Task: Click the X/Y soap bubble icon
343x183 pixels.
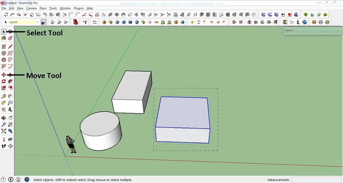Action: click(270, 14)
